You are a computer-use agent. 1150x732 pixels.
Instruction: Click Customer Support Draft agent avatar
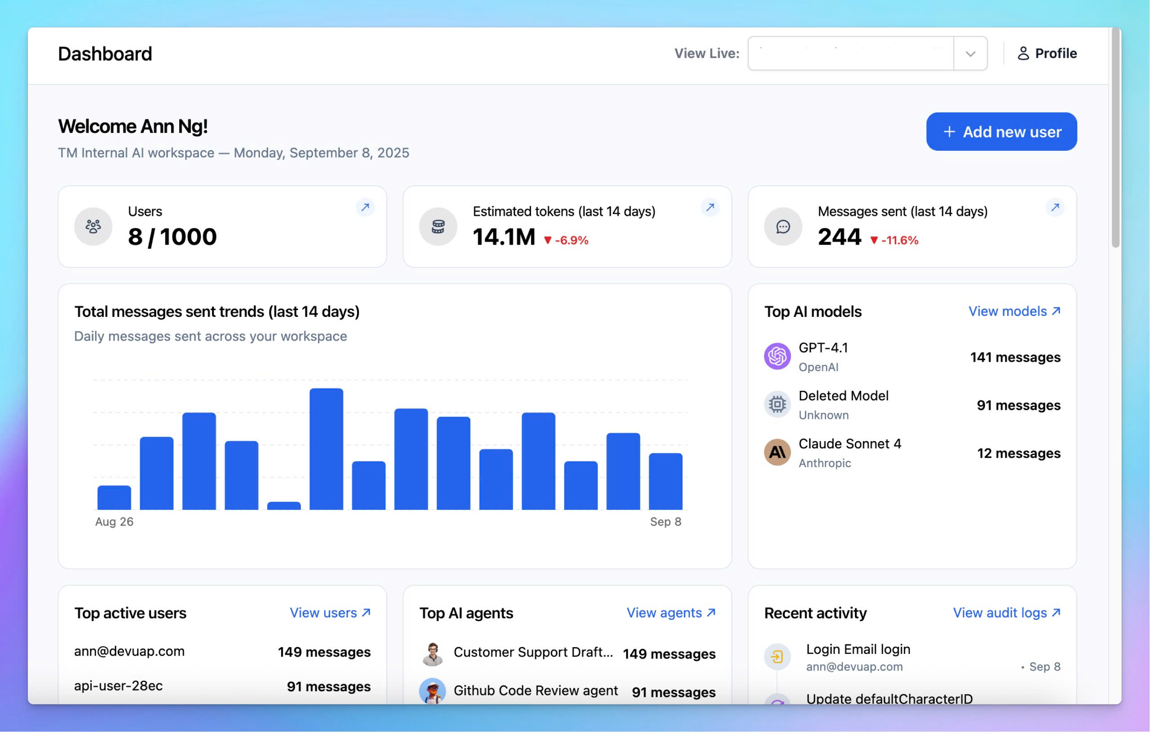click(433, 653)
